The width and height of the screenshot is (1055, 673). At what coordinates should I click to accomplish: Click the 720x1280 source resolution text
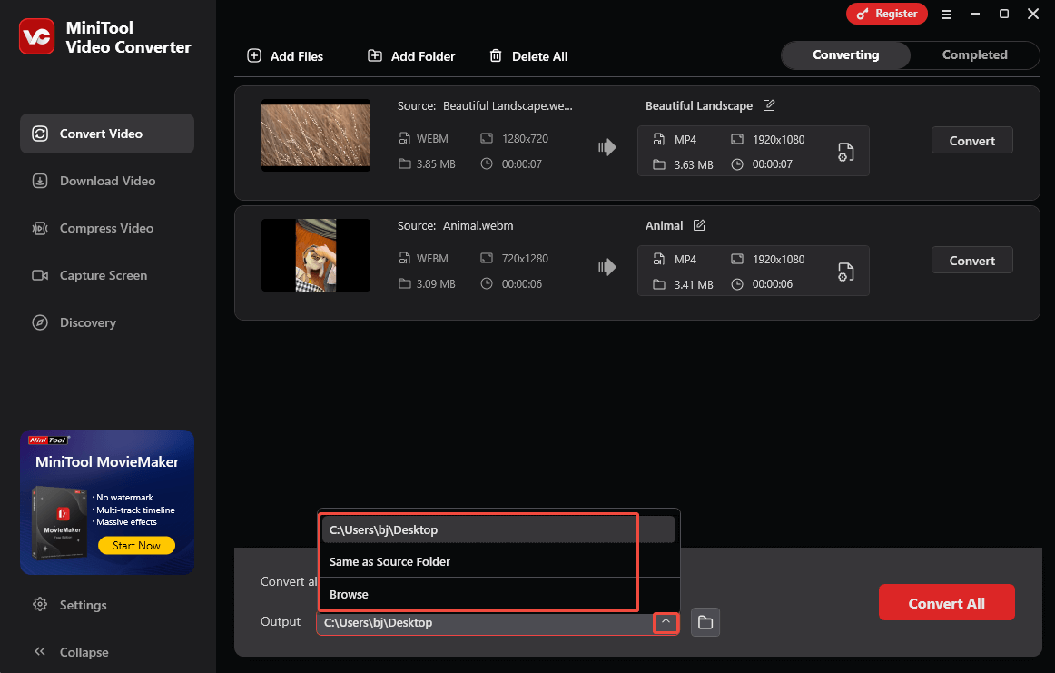click(525, 259)
